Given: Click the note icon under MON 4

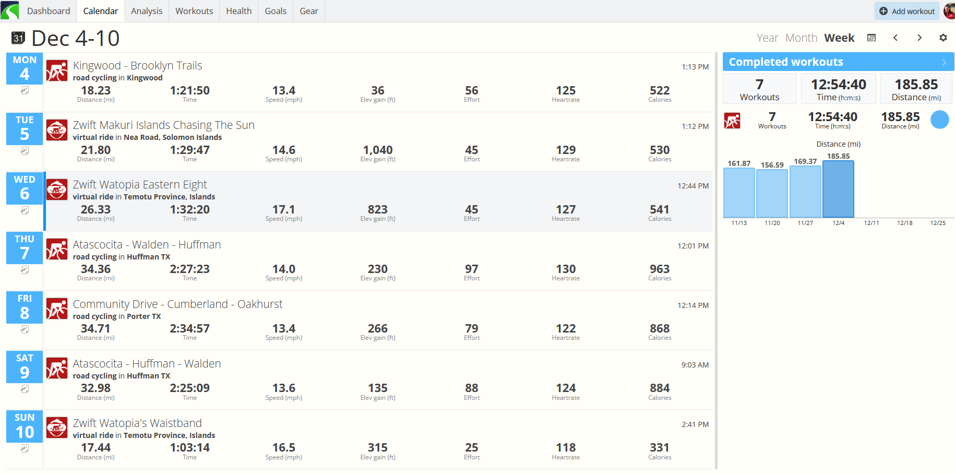Looking at the screenshot, I should click(x=25, y=91).
